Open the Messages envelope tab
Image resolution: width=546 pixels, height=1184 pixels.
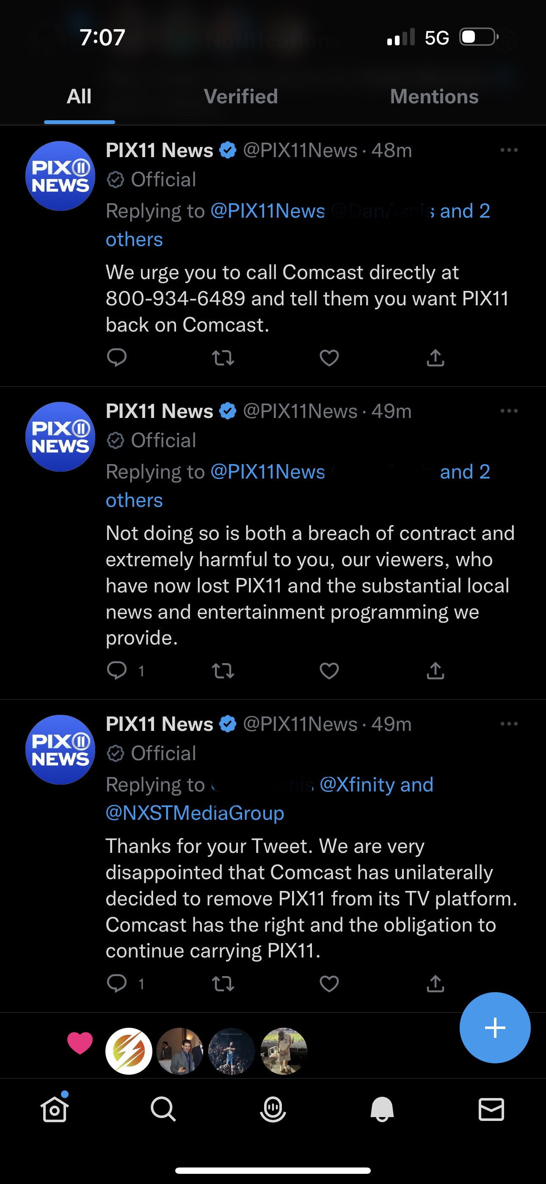[491, 1109]
